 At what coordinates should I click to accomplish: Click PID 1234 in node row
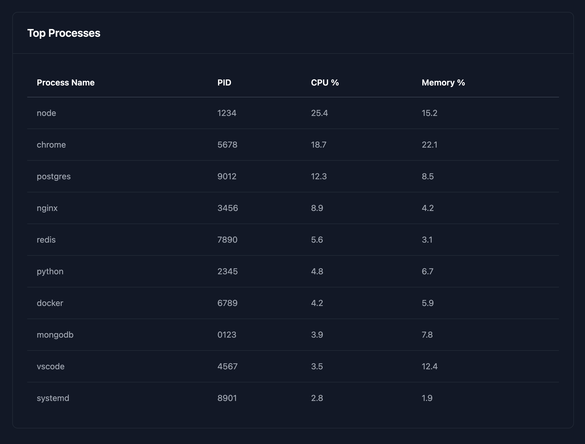tap(227, 113)
